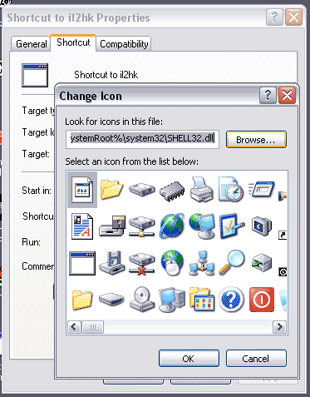Select the blank program window icon in list

[x=82, y=263]
